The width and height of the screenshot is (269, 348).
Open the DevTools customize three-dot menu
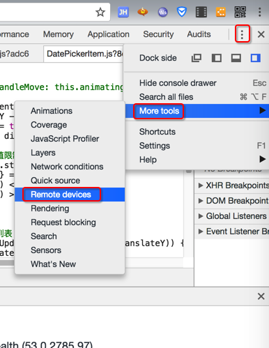(x=243, y=34)
